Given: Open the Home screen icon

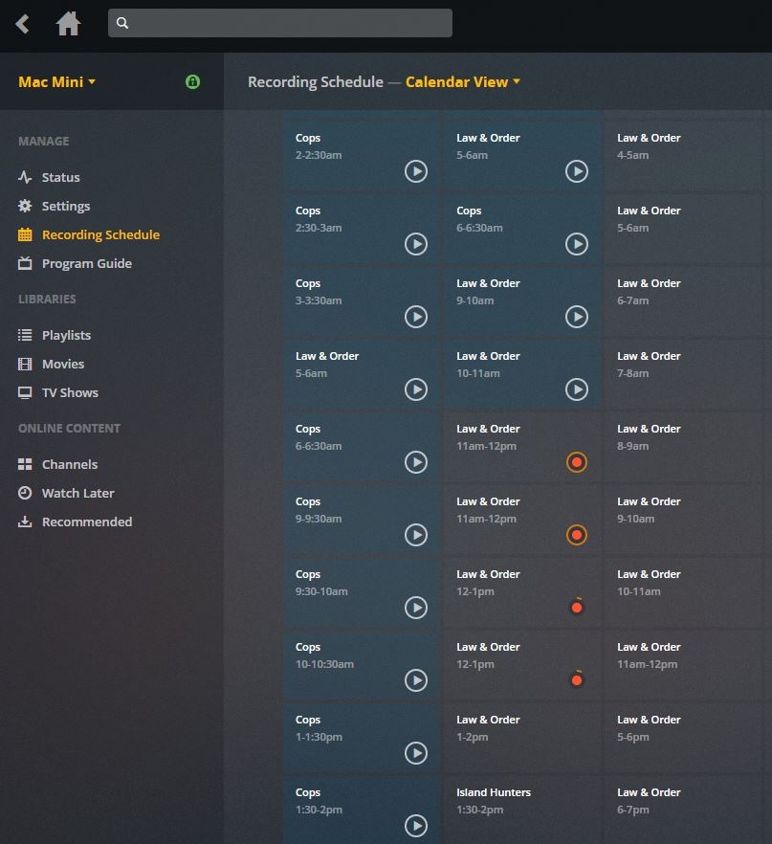Looking at the screenshot, I should click(68, 24).
